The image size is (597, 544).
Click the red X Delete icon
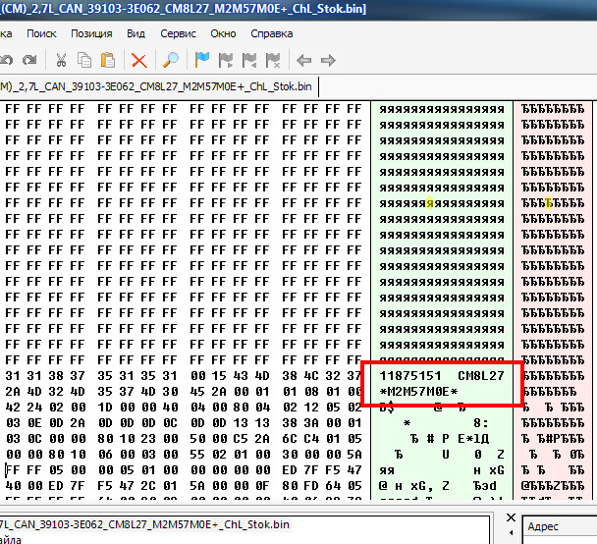click(138, 60)
